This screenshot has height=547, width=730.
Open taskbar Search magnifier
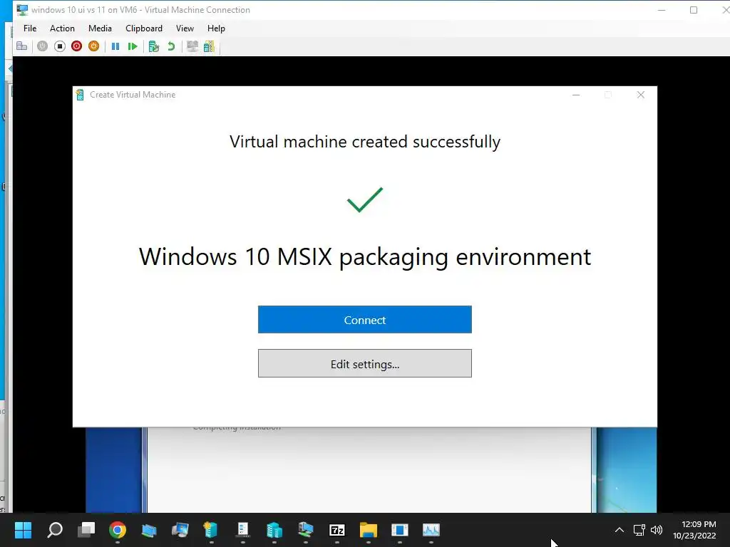55,530
